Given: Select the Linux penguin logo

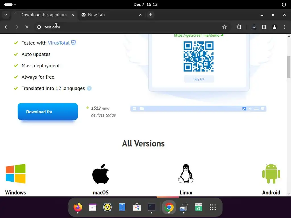Looking at the screenshot, I should (x=186, y=174).
